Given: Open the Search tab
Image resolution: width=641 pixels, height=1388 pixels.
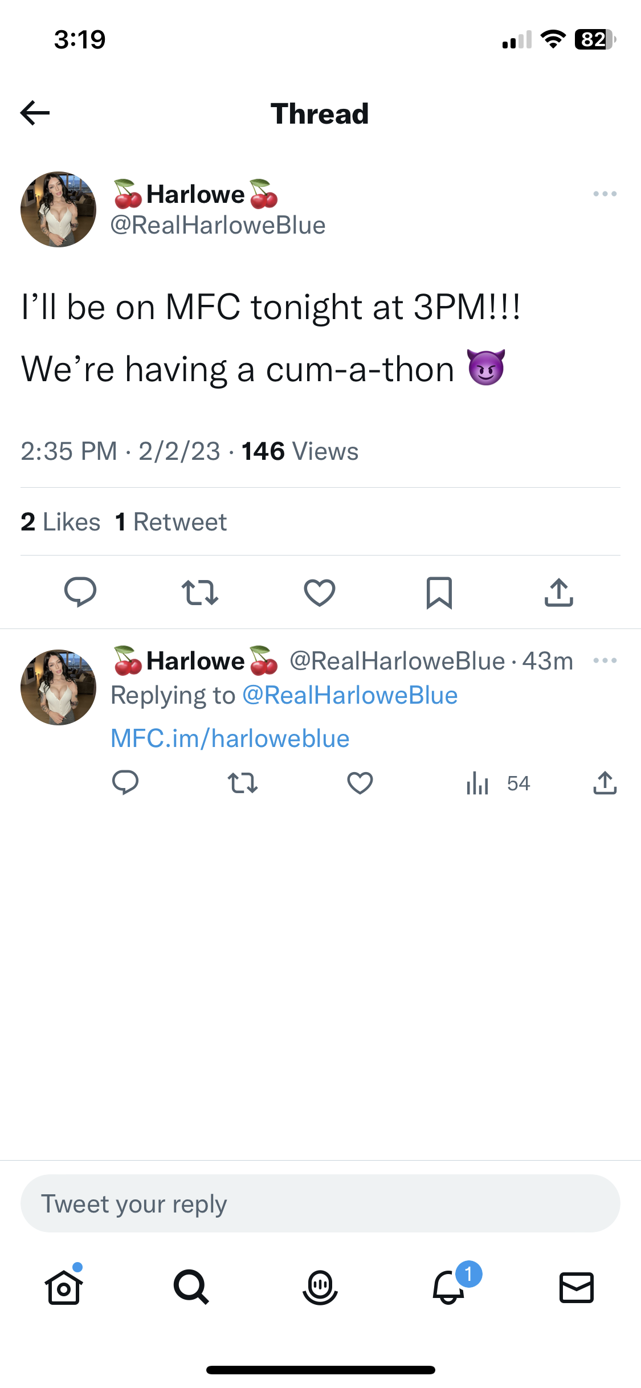Looking at the screenshot, I should pyautogui.click(x=191, y=1287).
